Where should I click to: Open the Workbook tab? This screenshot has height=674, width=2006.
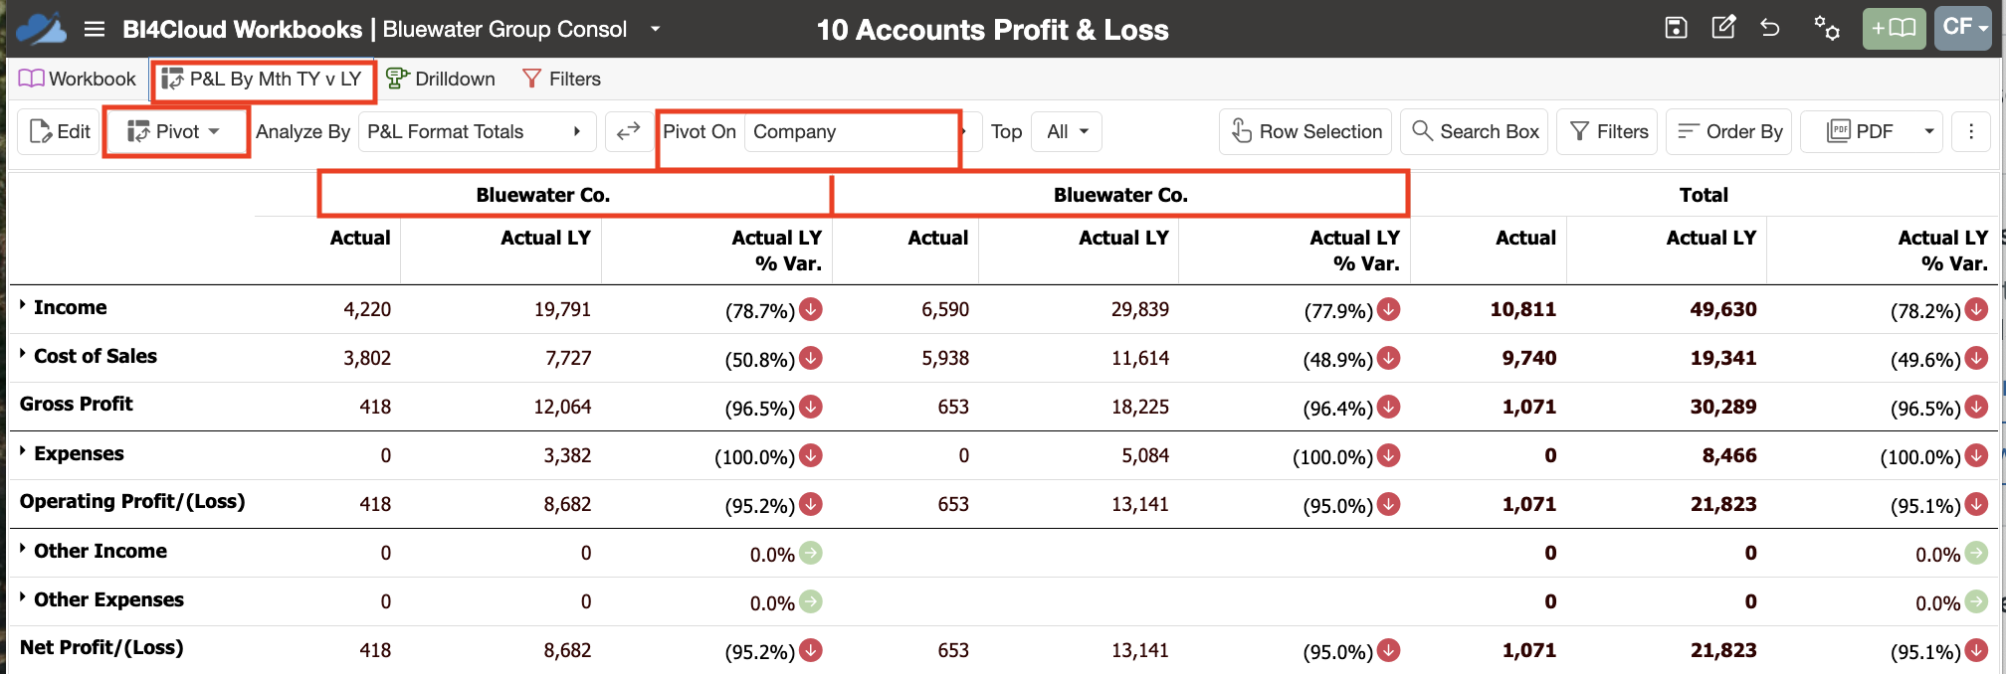pyautogui.click(x=77, y=79)
